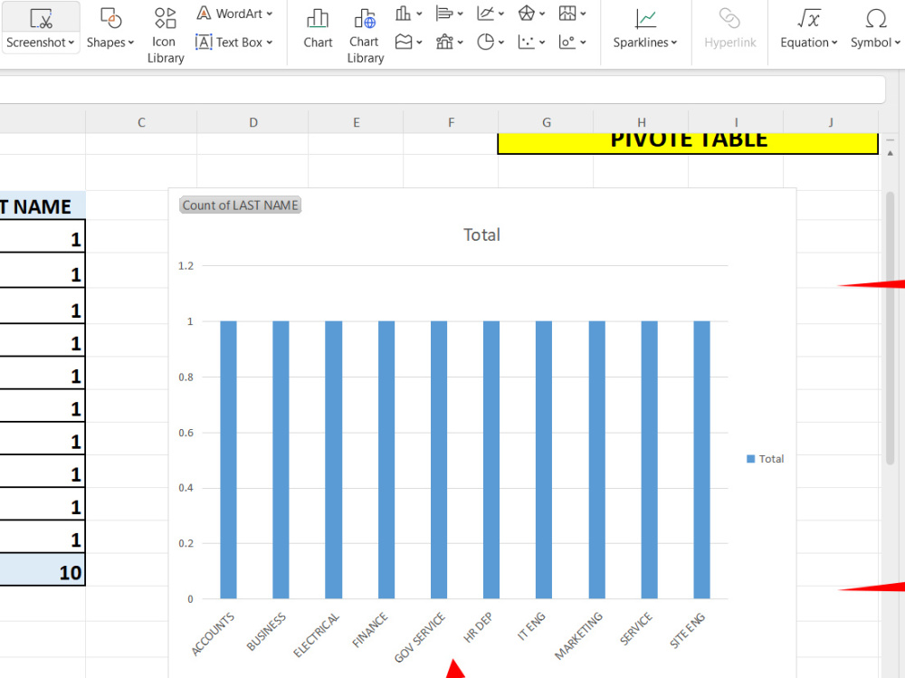Select the horizontal bar chart icon
The width and height of the screenshot is (905, 678).
pos(443,14)
